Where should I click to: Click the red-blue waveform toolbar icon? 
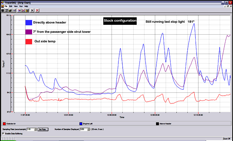(x=19, y=10)
